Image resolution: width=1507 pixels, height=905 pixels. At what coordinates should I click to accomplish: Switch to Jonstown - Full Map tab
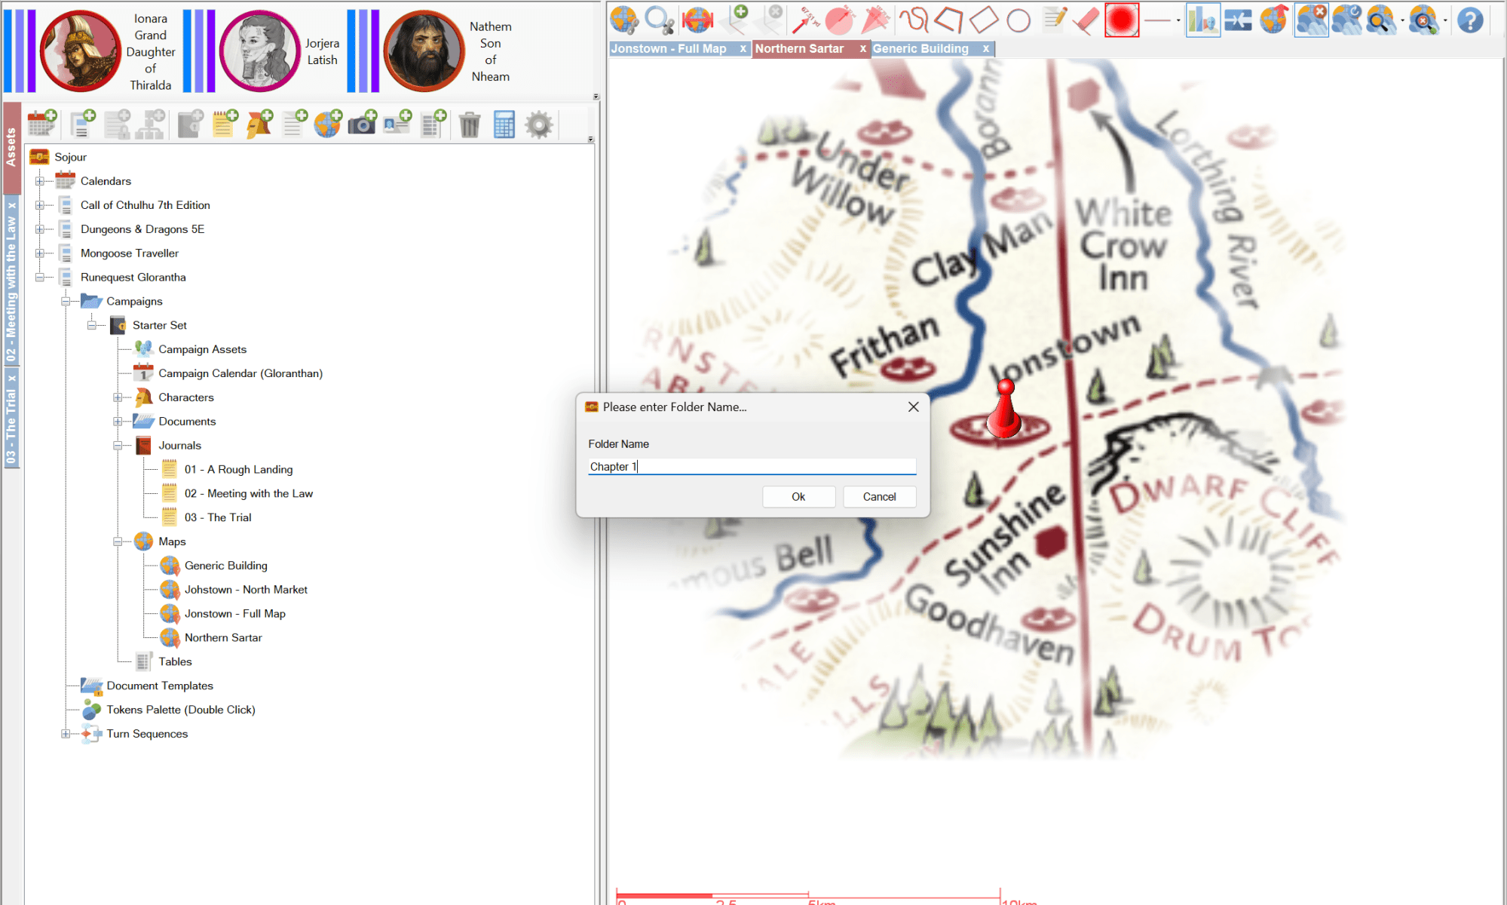(x=669, y=49)
